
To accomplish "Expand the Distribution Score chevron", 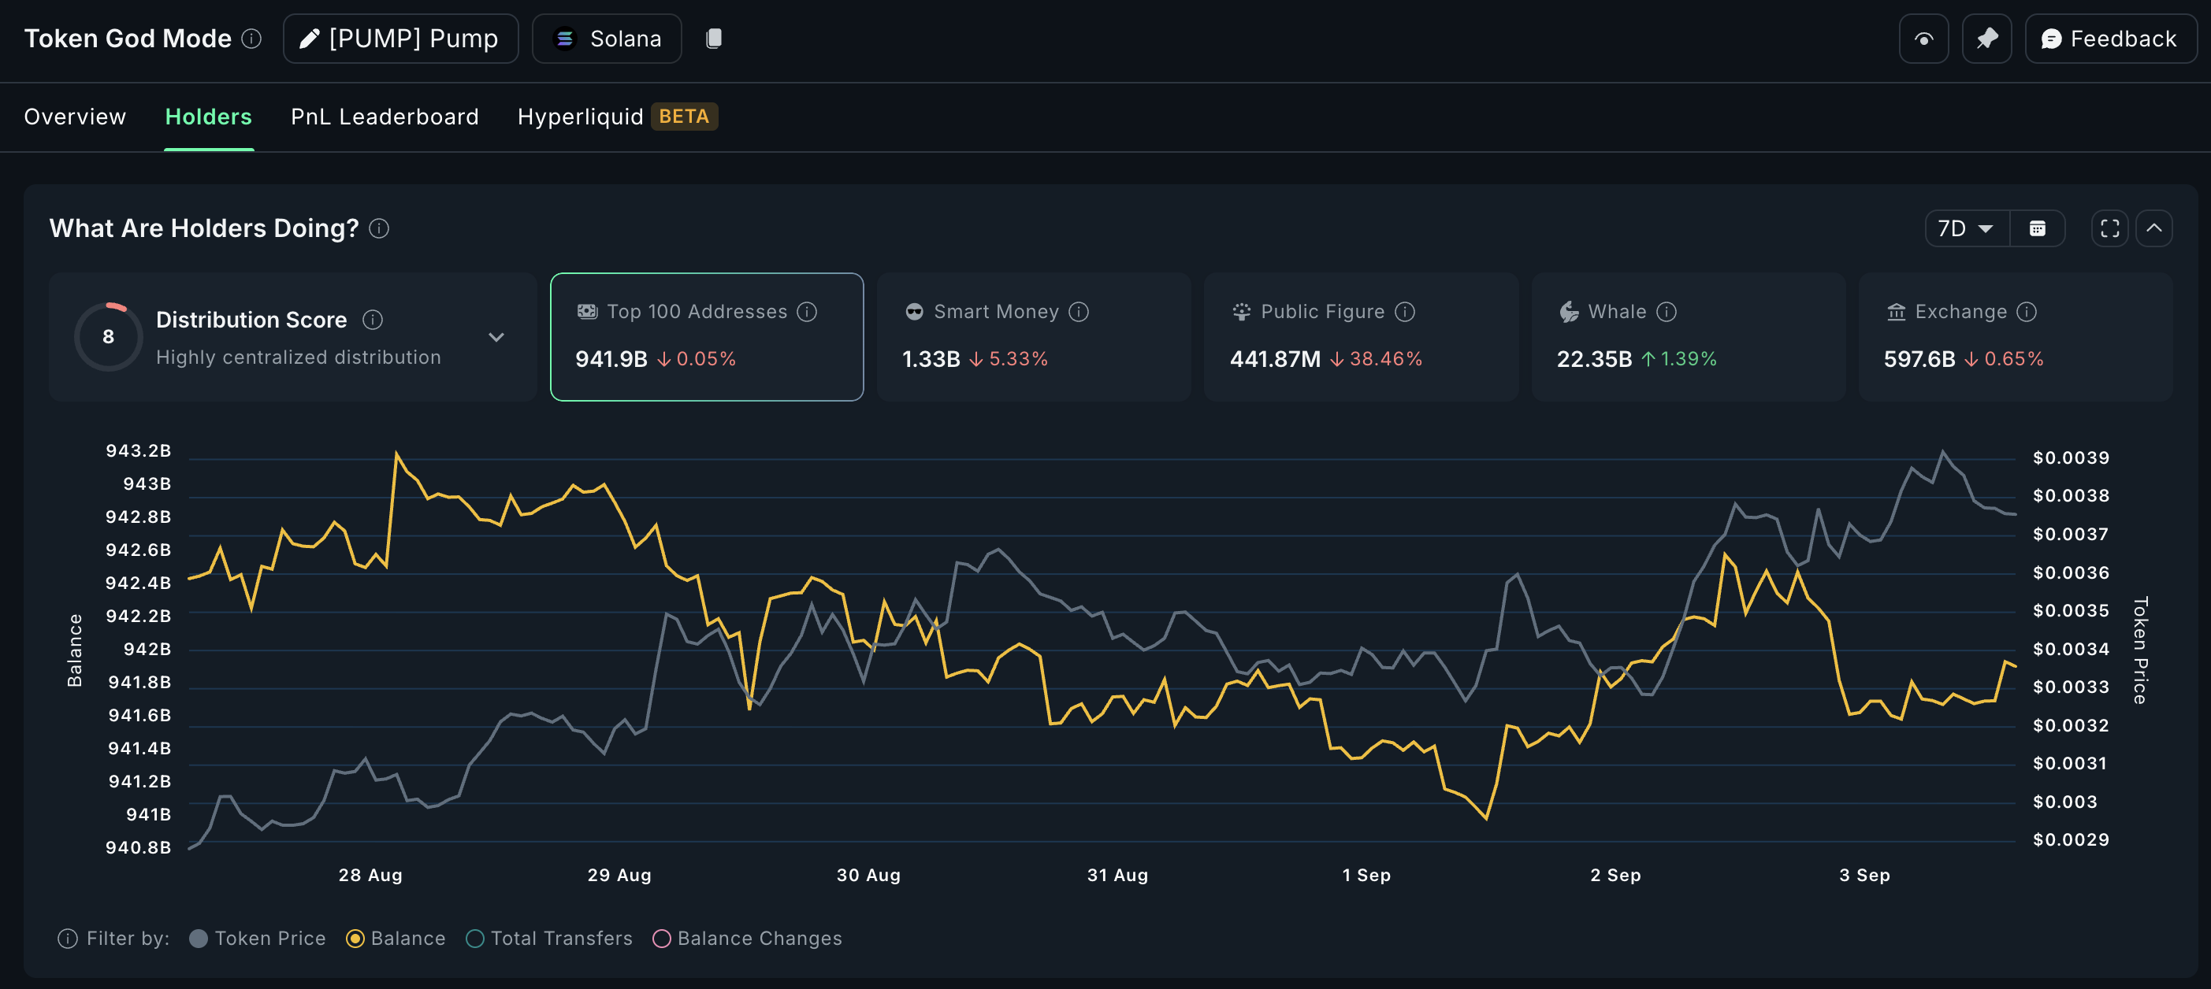I will point(496,337).
